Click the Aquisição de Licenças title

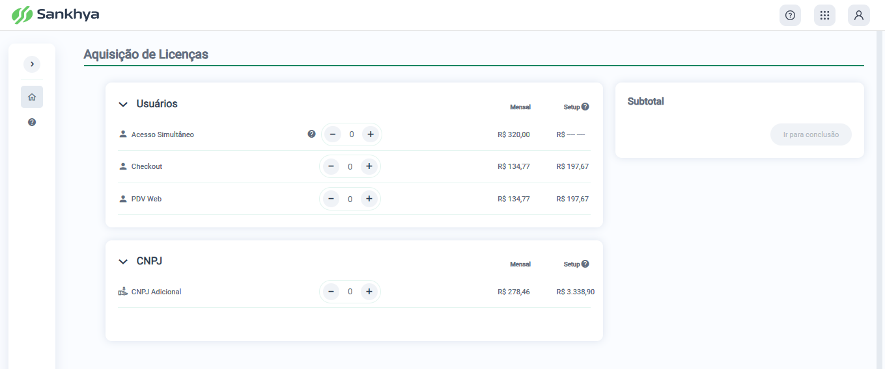pos(146,55)
